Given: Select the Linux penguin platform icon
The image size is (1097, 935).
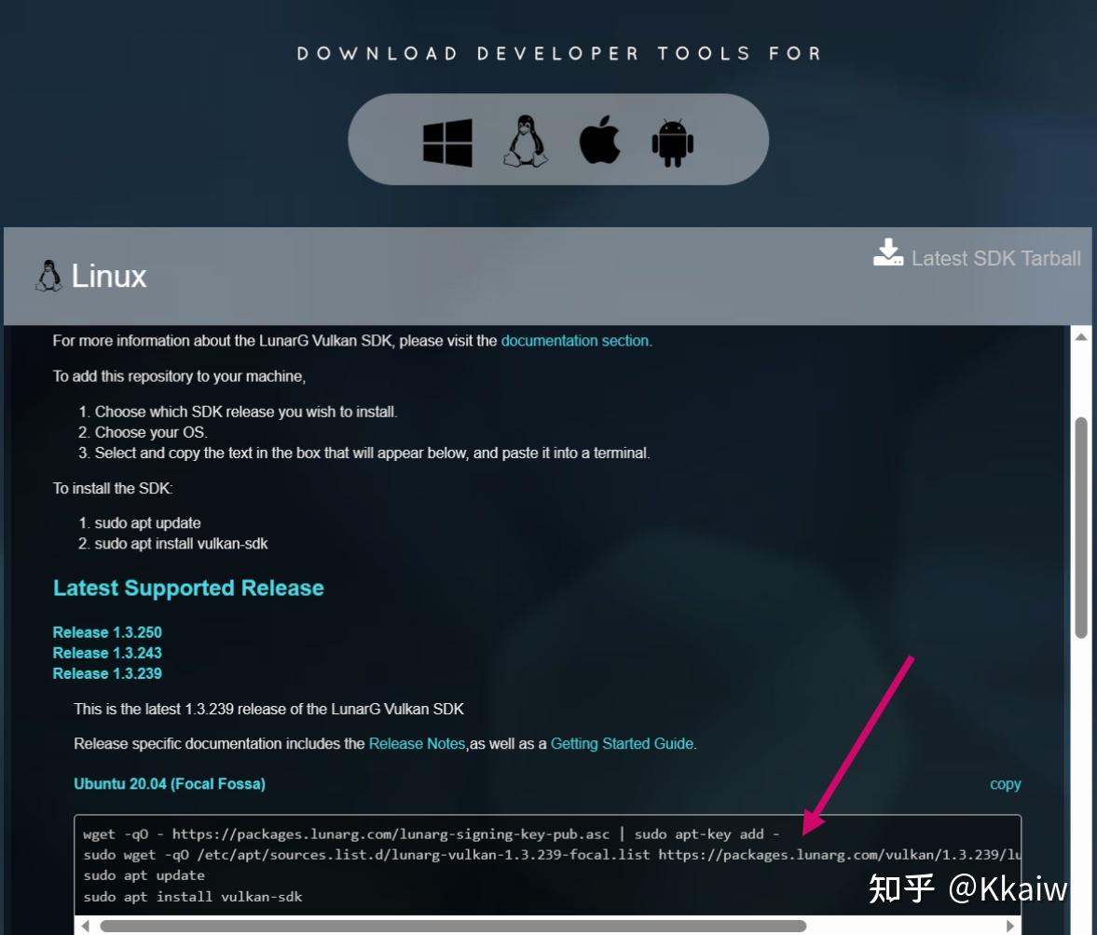Looking at the screenshot, I should click(525, 140).
